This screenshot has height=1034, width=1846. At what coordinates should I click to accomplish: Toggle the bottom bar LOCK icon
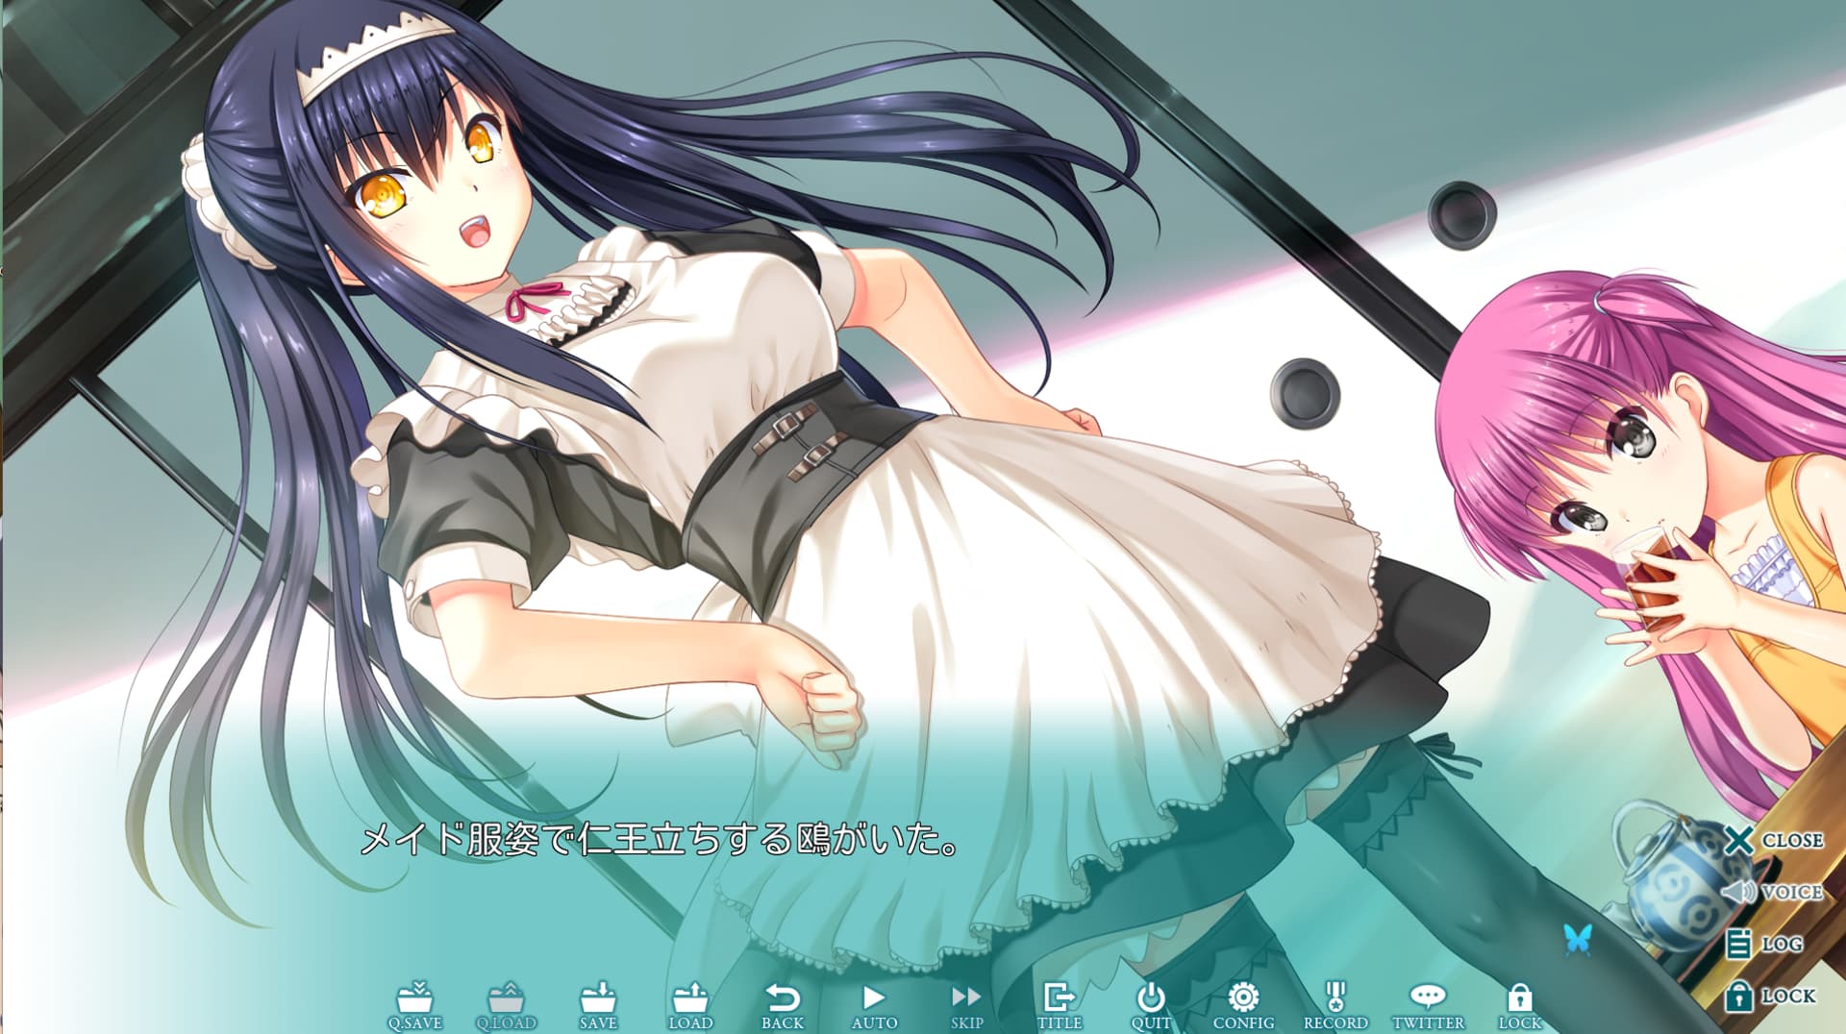pyautogui.click(x=1520, y=1007)
